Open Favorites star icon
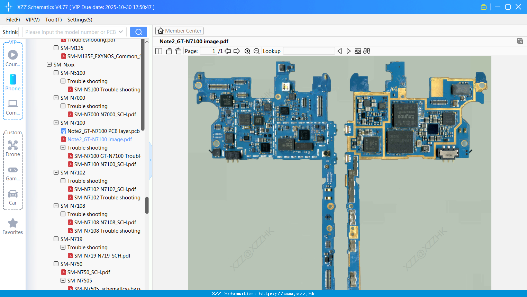 point(13,223)
